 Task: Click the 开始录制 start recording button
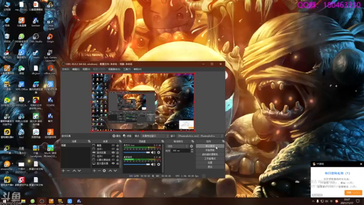point(210,150)
